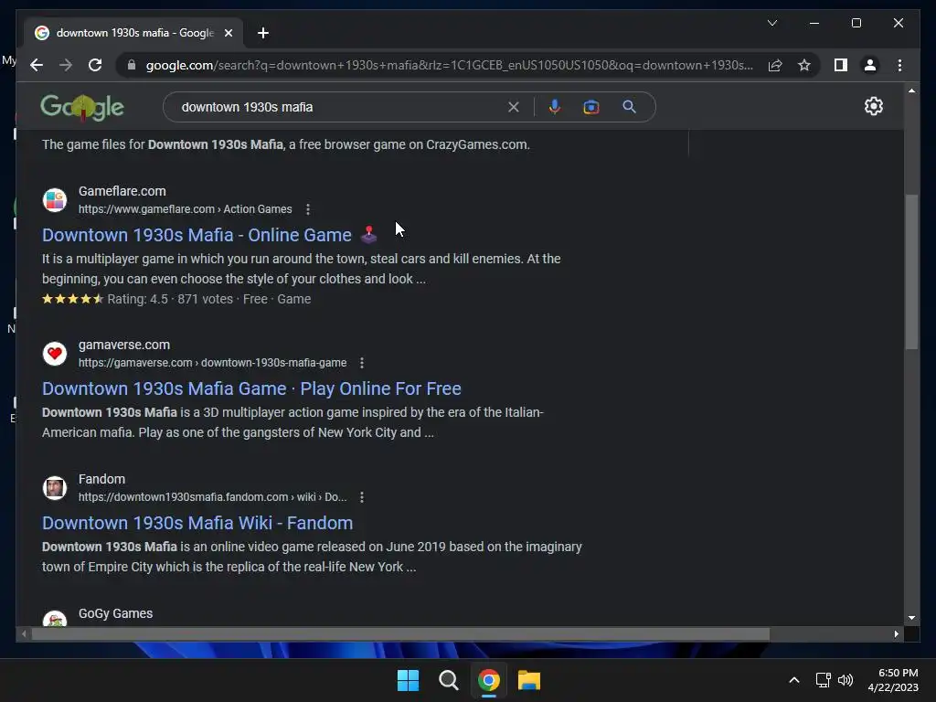The width and height of the screenshot is (936, 702).
Task: Bookmark this tab with the star icon
Action: [804, 65]
